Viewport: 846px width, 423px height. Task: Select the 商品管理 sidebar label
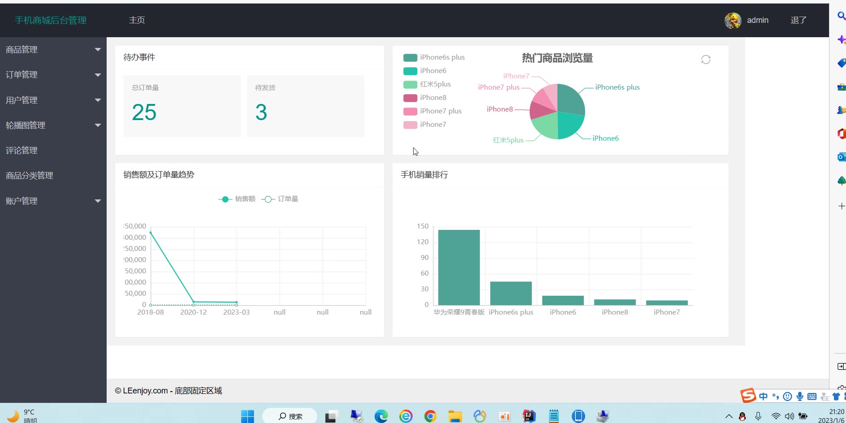(22, 50)
